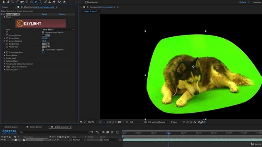Viewport: 262px width, 147px height.
Task: Take a snapshot with camera icon
Action: [x=119, y=122]
